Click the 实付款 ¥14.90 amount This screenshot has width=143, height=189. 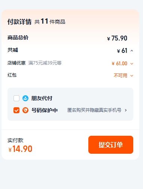(x=20, y=149)
